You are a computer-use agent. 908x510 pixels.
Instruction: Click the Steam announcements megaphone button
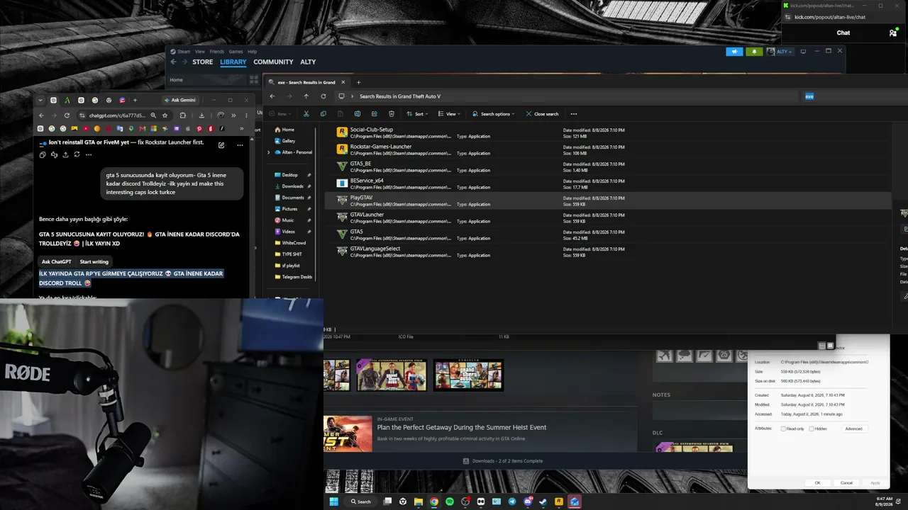[734, 52]
